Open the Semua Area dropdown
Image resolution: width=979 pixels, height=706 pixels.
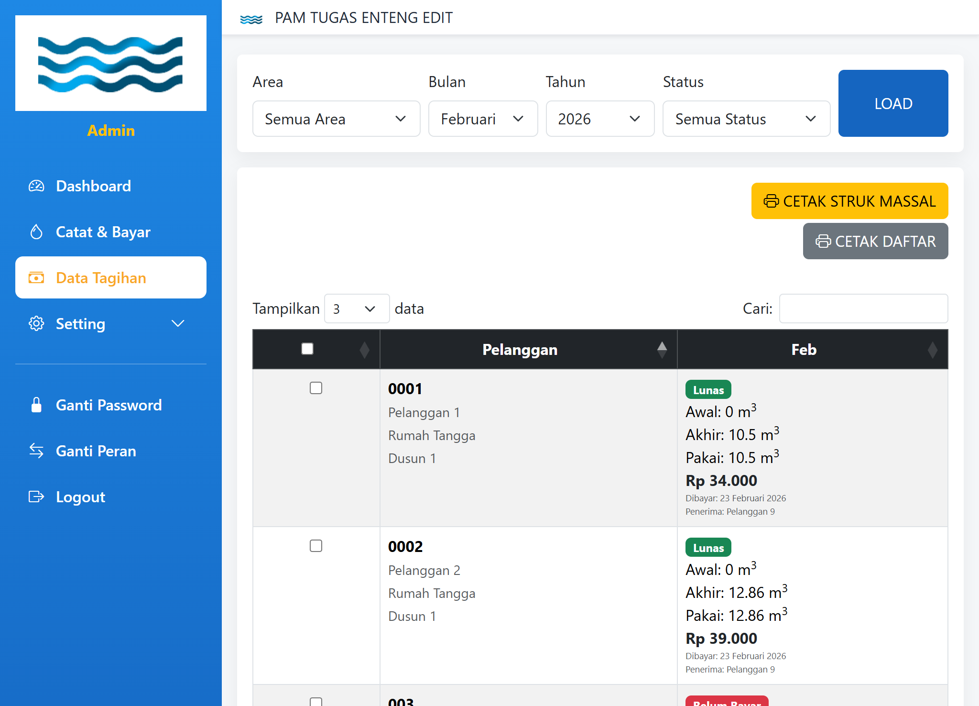point(336,119)
